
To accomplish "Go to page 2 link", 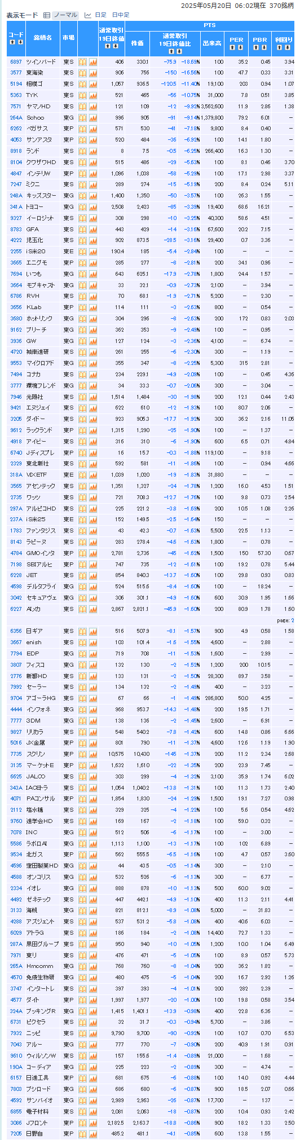I will coord(292,620).
